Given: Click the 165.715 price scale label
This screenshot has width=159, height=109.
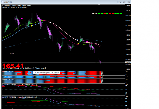Looking at the screenshot, I should tap(128, 21).
